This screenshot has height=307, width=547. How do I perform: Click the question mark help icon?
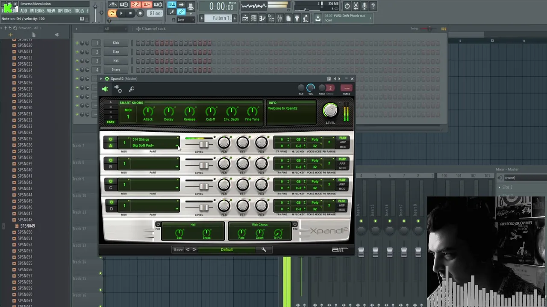[373, 6]
